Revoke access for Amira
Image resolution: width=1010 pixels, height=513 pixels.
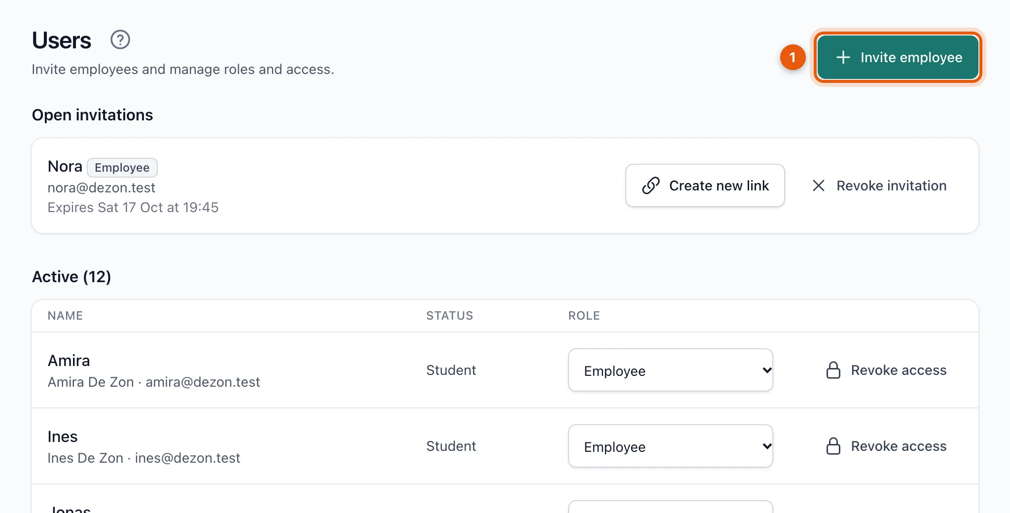(886, 370)
